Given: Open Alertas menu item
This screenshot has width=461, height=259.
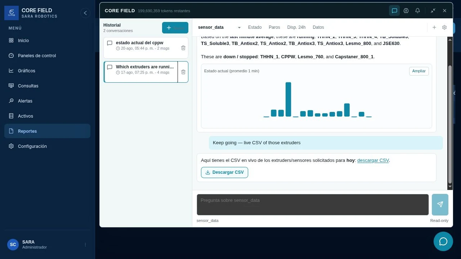Looking at the screenshot, I should click(x=47, y=101).
